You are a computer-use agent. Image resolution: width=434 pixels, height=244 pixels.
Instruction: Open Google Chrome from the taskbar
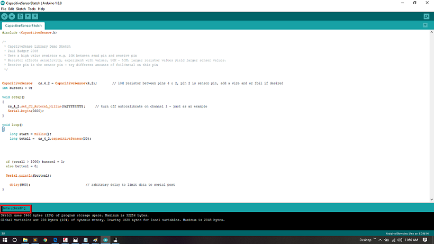45,240
